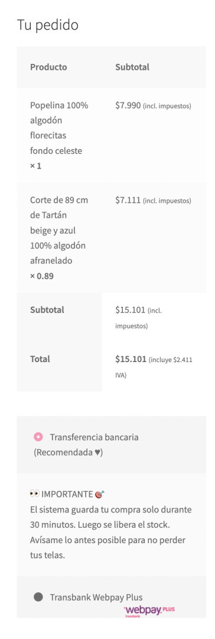Click the Transbank Webpay Plus label
Image resolution: width=215 pixels, height=639 pixels.
96,597
